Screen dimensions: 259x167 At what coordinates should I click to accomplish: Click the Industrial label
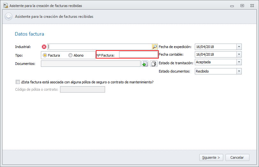(x=23, y=47)
